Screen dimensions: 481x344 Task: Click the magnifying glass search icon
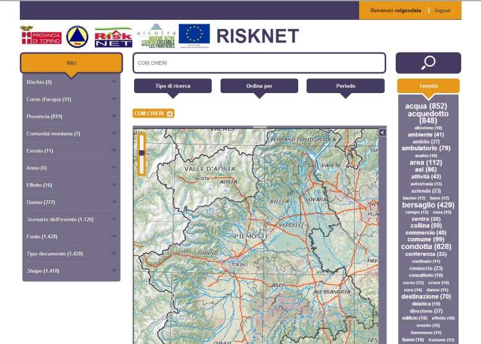pyautogui.click(x=428, y=63)
